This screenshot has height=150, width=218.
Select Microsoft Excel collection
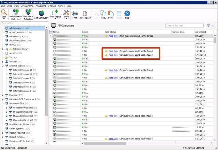click(x=16, y=36)
